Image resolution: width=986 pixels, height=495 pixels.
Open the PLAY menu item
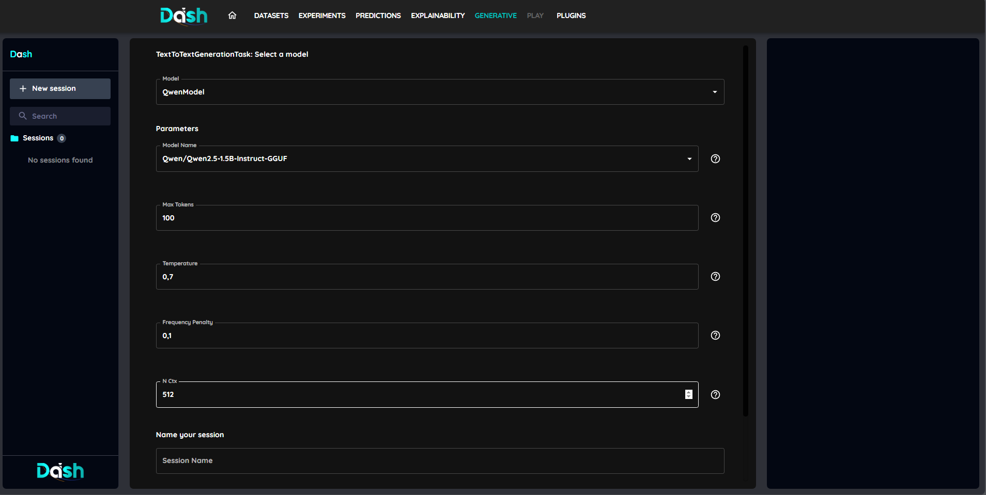(535, 15)
